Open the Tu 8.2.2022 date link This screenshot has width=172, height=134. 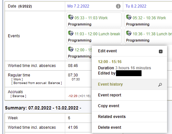pyautogui.click(x=136, y=6)
